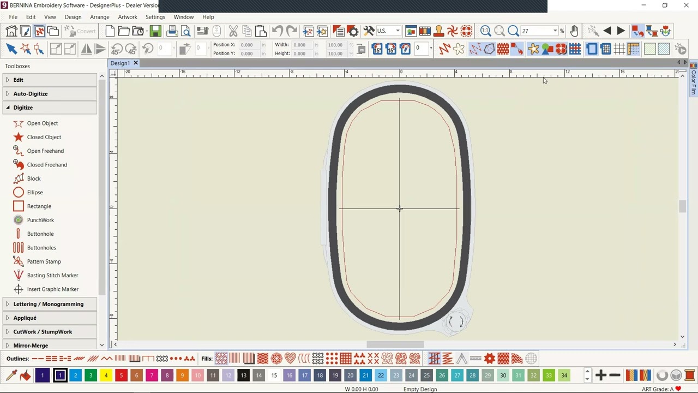Image resolution: width=698 pixels, height=393 pixels.
Task: Switch to the Design1 tab
Action: [120, 63]
